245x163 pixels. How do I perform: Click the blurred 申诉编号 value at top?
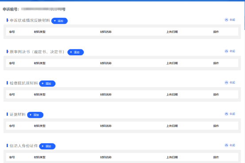click(43, 9)
